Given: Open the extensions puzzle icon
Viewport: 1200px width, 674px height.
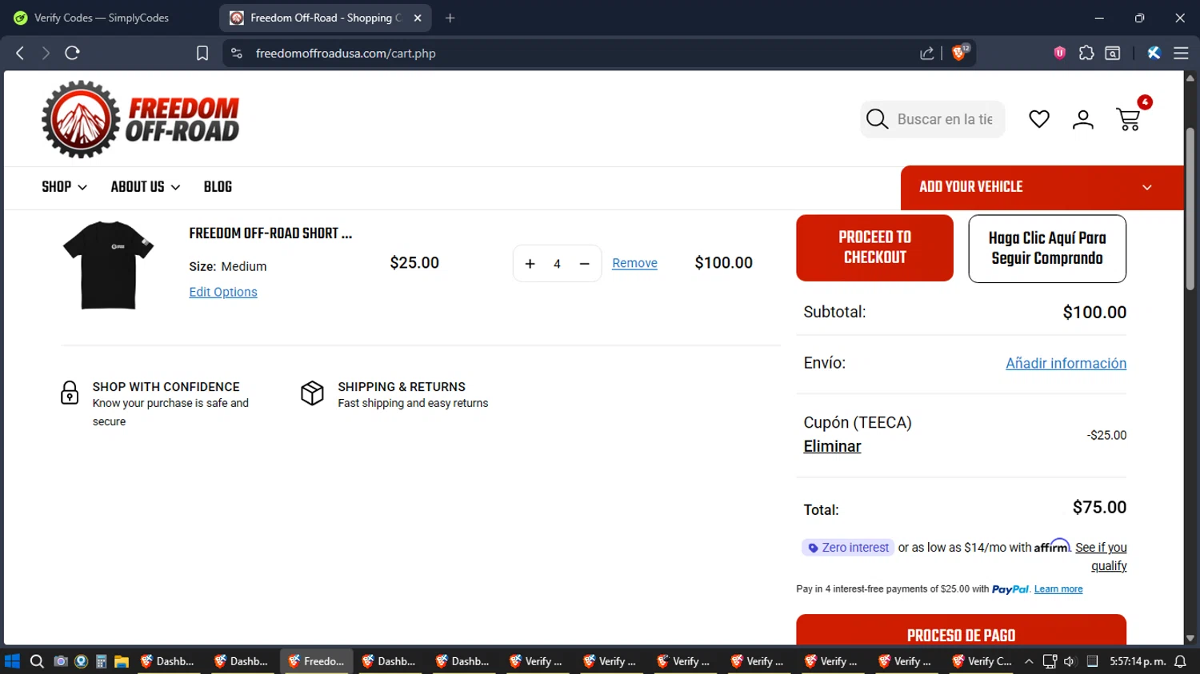Looking at the screenshot, I should tap(1086, 53).
